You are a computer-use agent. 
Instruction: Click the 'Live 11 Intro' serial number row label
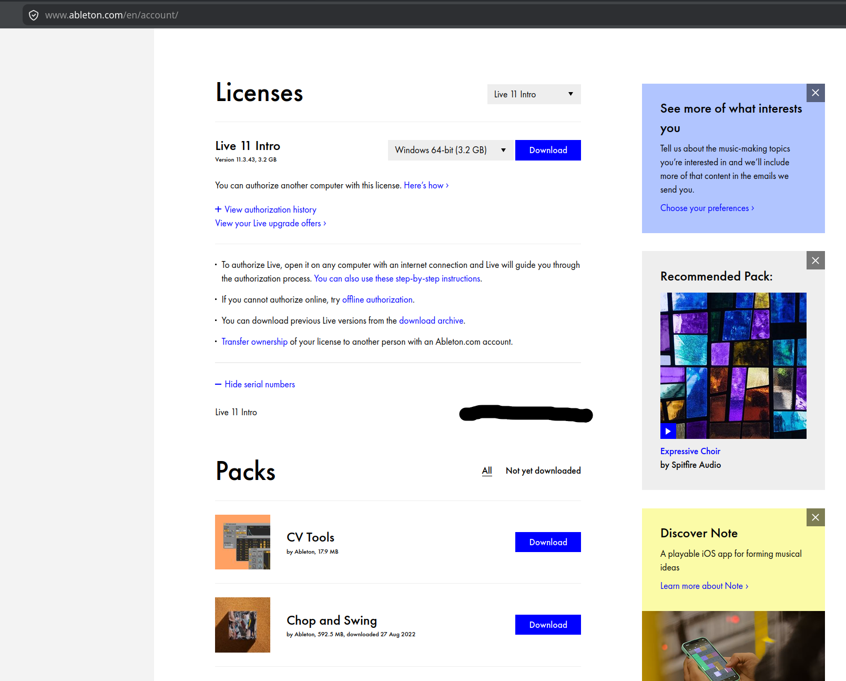236,412
